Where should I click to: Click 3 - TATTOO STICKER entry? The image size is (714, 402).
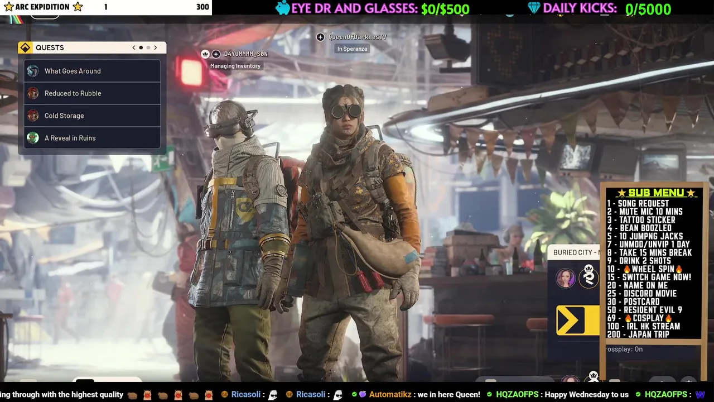click(x=641, y=220)
